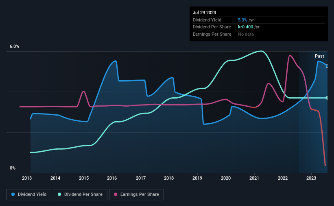Click the No data earnings value
334x206 pixels.
tap(246, 34)
